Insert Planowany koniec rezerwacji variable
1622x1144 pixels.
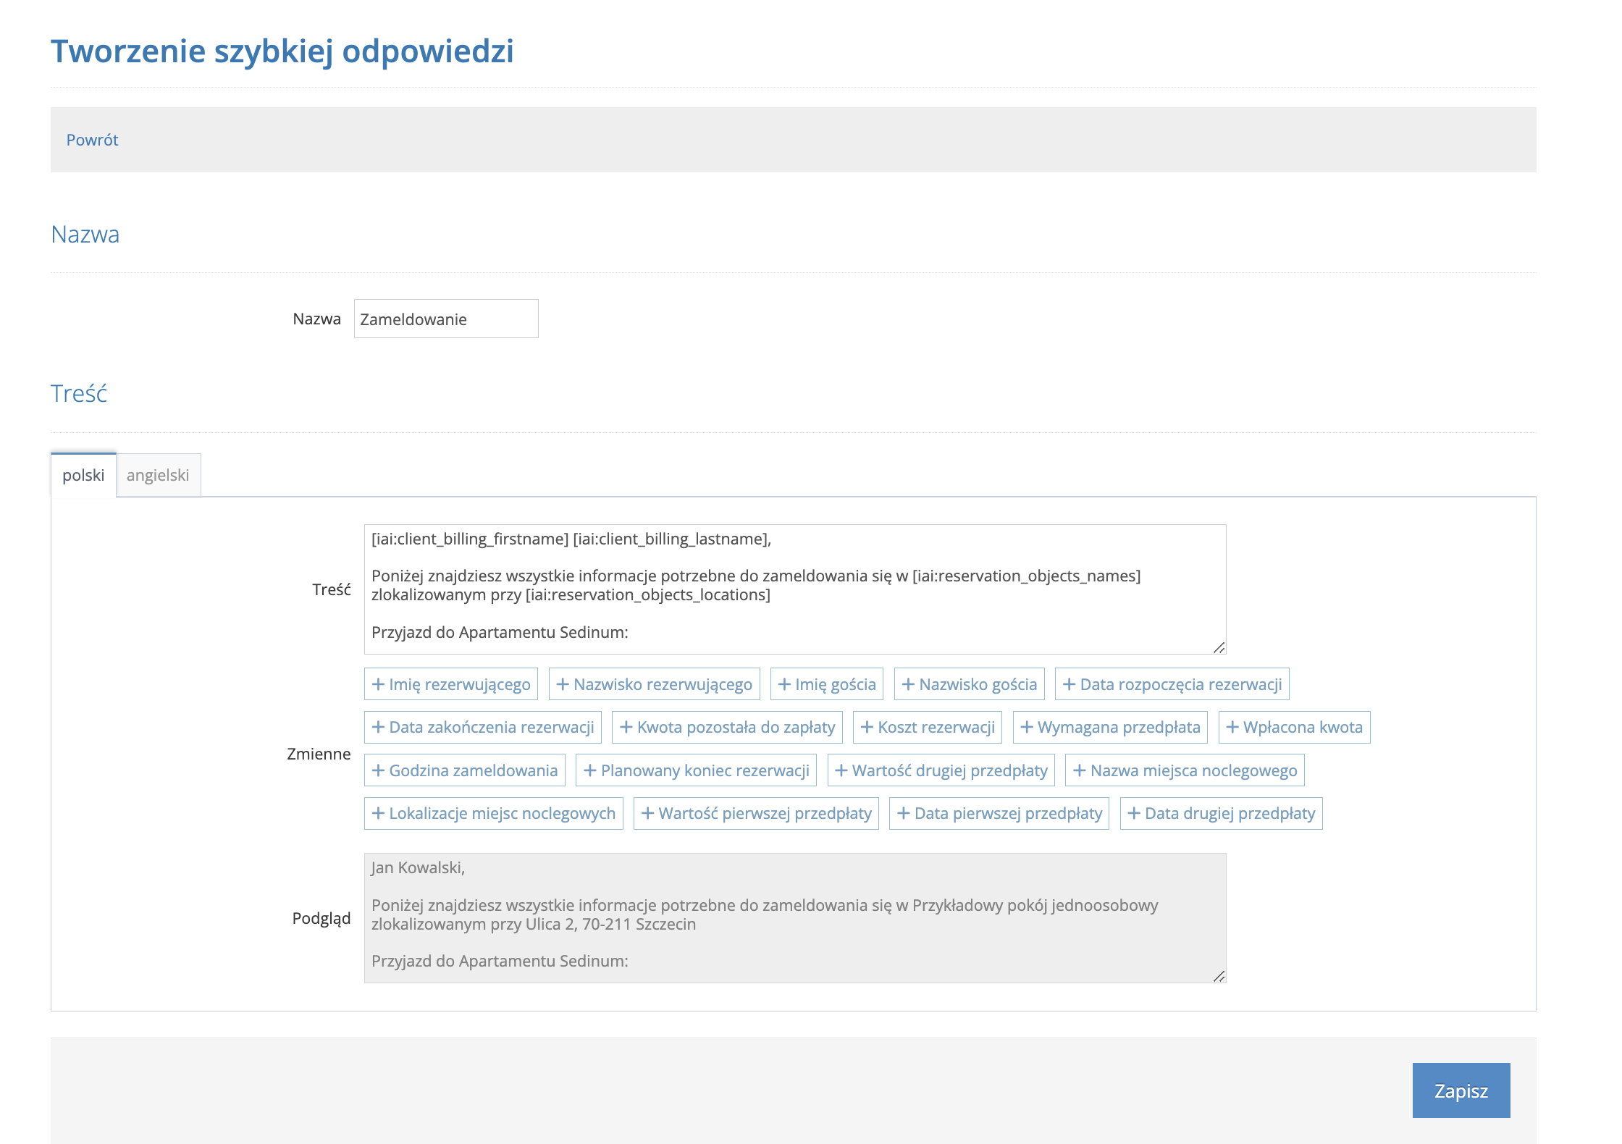(696, 770)
